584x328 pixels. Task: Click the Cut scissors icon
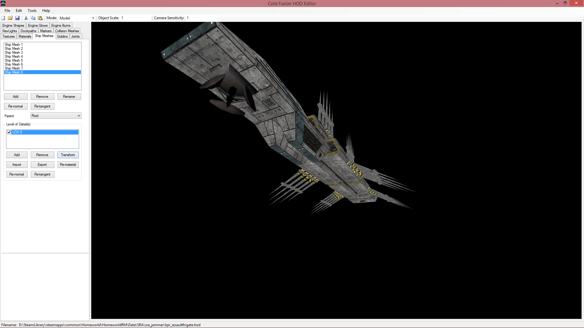point(26,18)
